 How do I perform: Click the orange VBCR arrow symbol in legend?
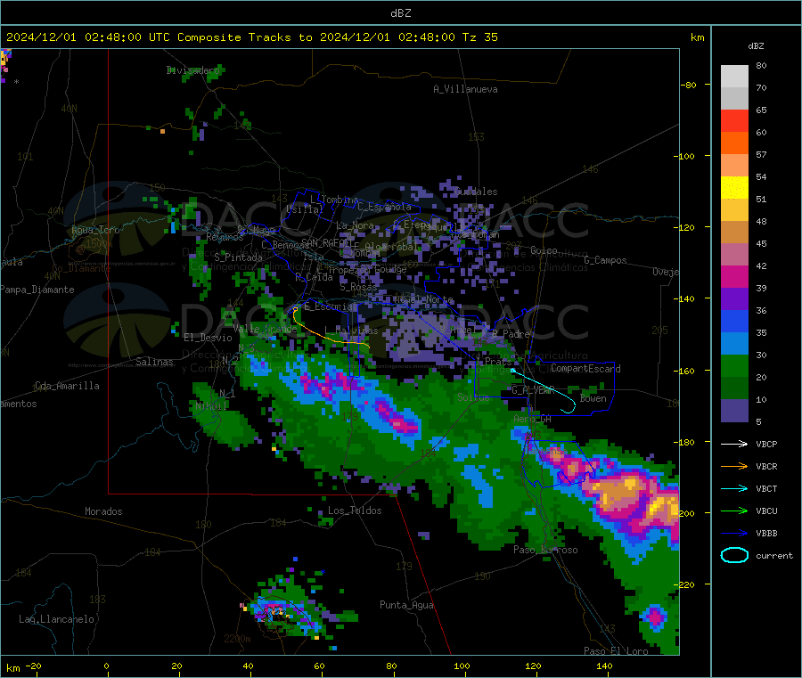[734, 466]
